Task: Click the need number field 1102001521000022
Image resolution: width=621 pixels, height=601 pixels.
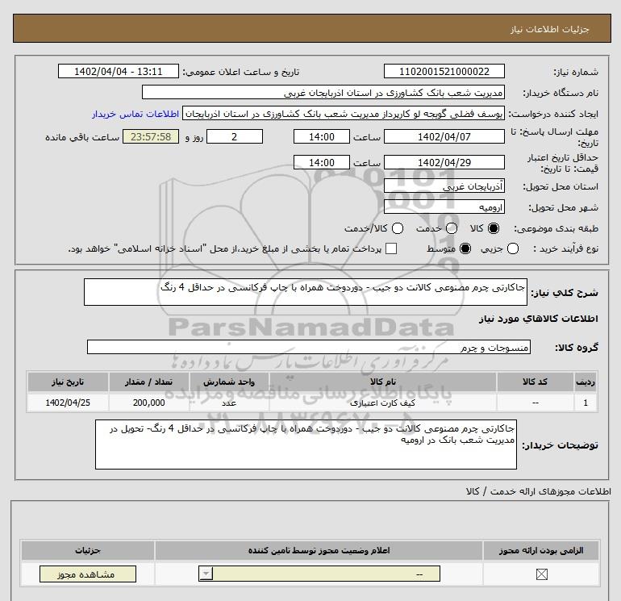Action: coord(444,71)
